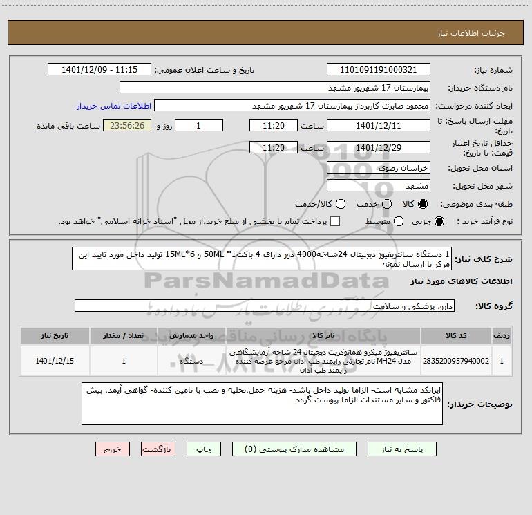Screen dimensions: 532x515
Task: Click the price validity date 1401/12/29
Action: point(379,147)
